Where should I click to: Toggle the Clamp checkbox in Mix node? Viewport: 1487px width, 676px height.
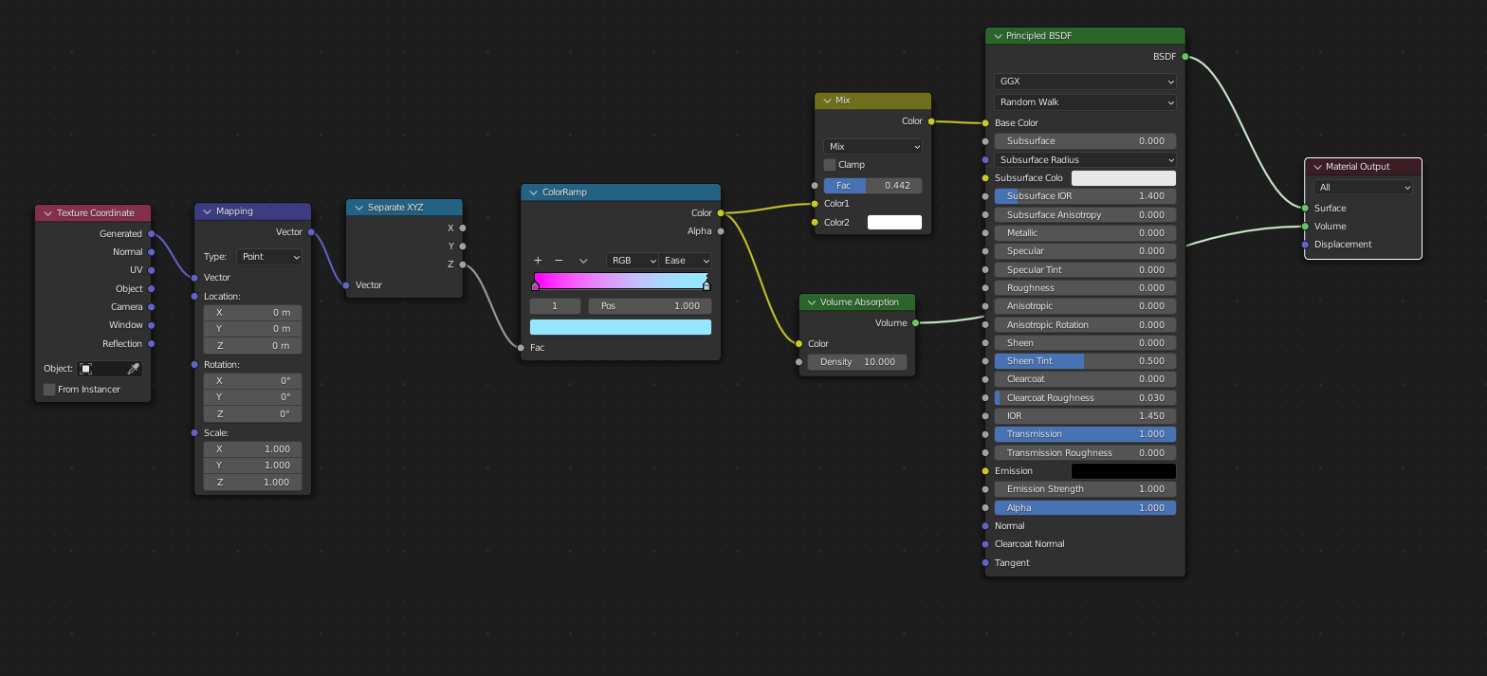(x=830, y=165)
